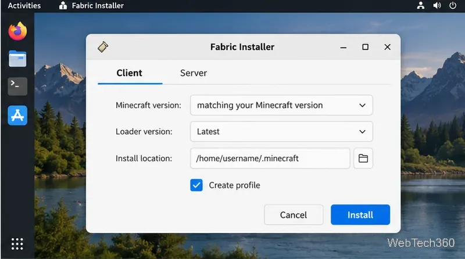Click the Install location text field
The width and height of the screenshot is (465, 259).
270,158
